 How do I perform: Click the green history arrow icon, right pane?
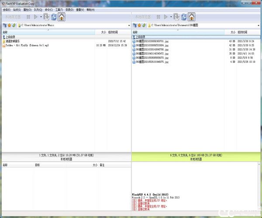145,25
